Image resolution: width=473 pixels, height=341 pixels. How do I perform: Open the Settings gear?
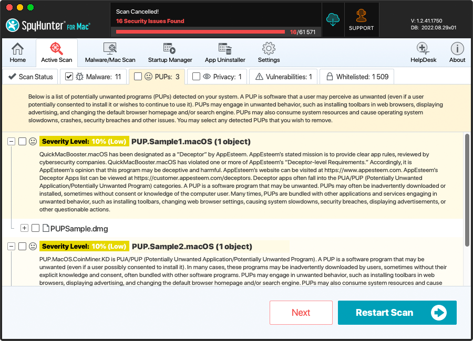click(x=269, y=53)
